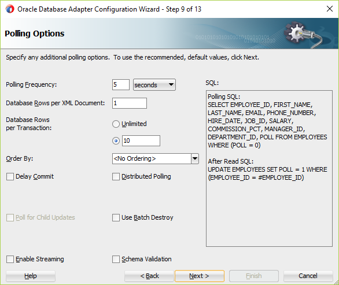Screen dimensions: 339x285
Task: Select the limited rows per transaction radio
Action: click(x=116, y=141)
